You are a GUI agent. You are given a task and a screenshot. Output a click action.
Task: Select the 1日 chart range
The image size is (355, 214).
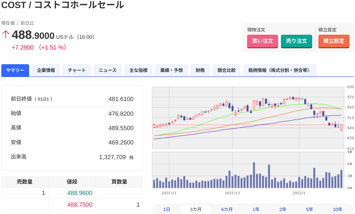[167, 209]
